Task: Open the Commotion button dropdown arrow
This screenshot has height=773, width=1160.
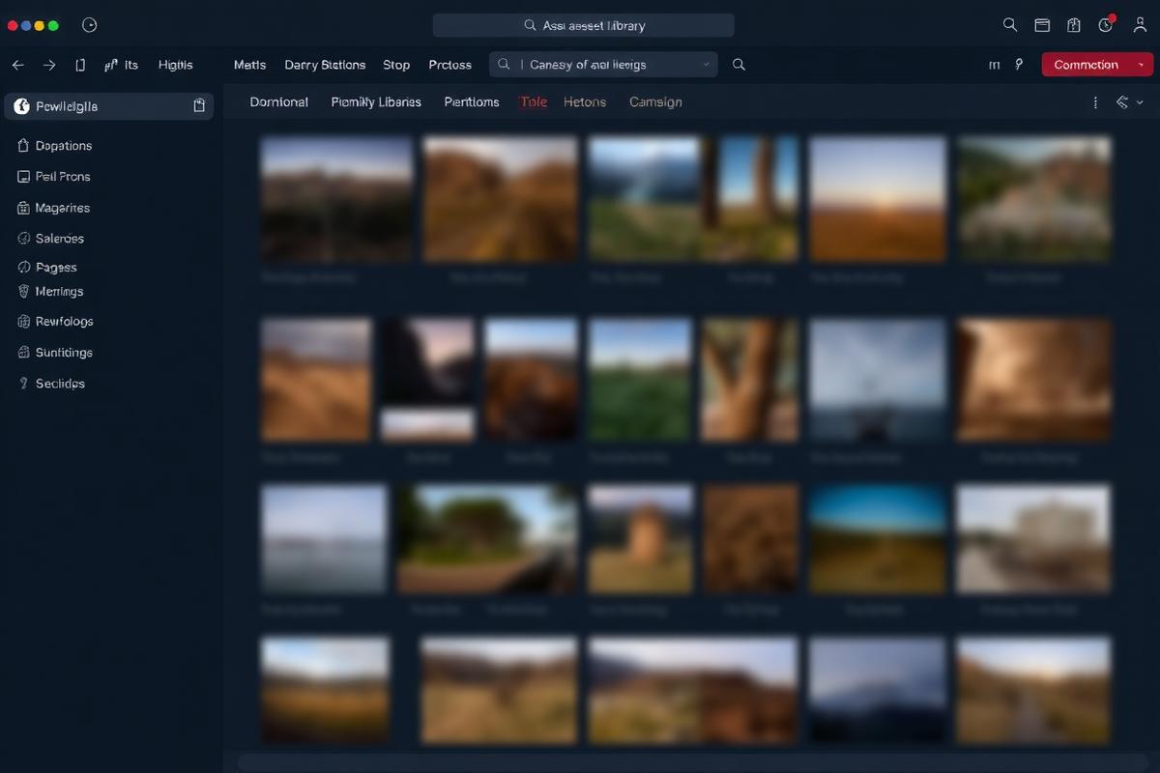Action: [1142, 65]
